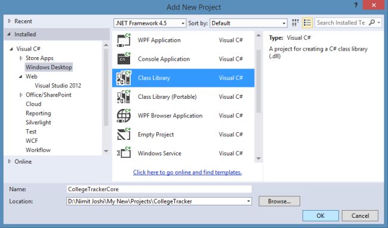The width and height of the screenshot is (388, 228).
Task: Select Windows Desktop in the tree
Action: [49, 67]
